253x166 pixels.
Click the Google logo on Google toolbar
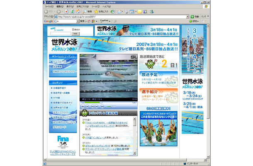click(x=48, y=21)
